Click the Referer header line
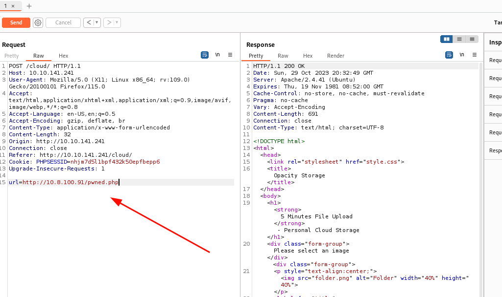 point(70,155)
